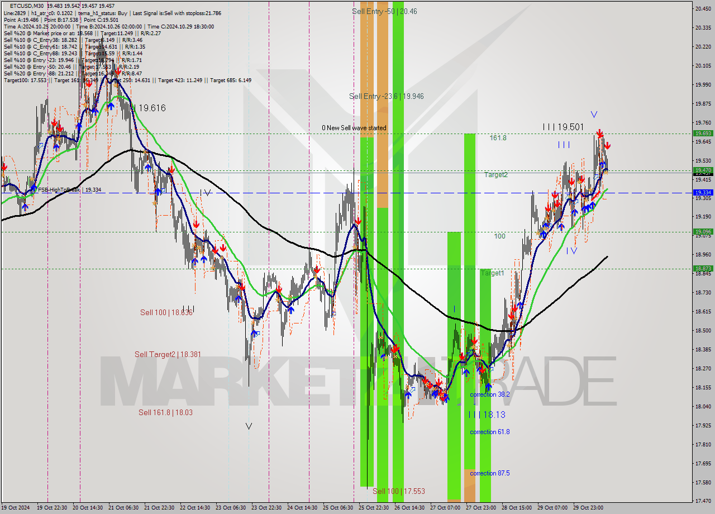Select the '| | | 19.616' wave label
This screenshot has height=514, width=715.
tap(145, 108)
